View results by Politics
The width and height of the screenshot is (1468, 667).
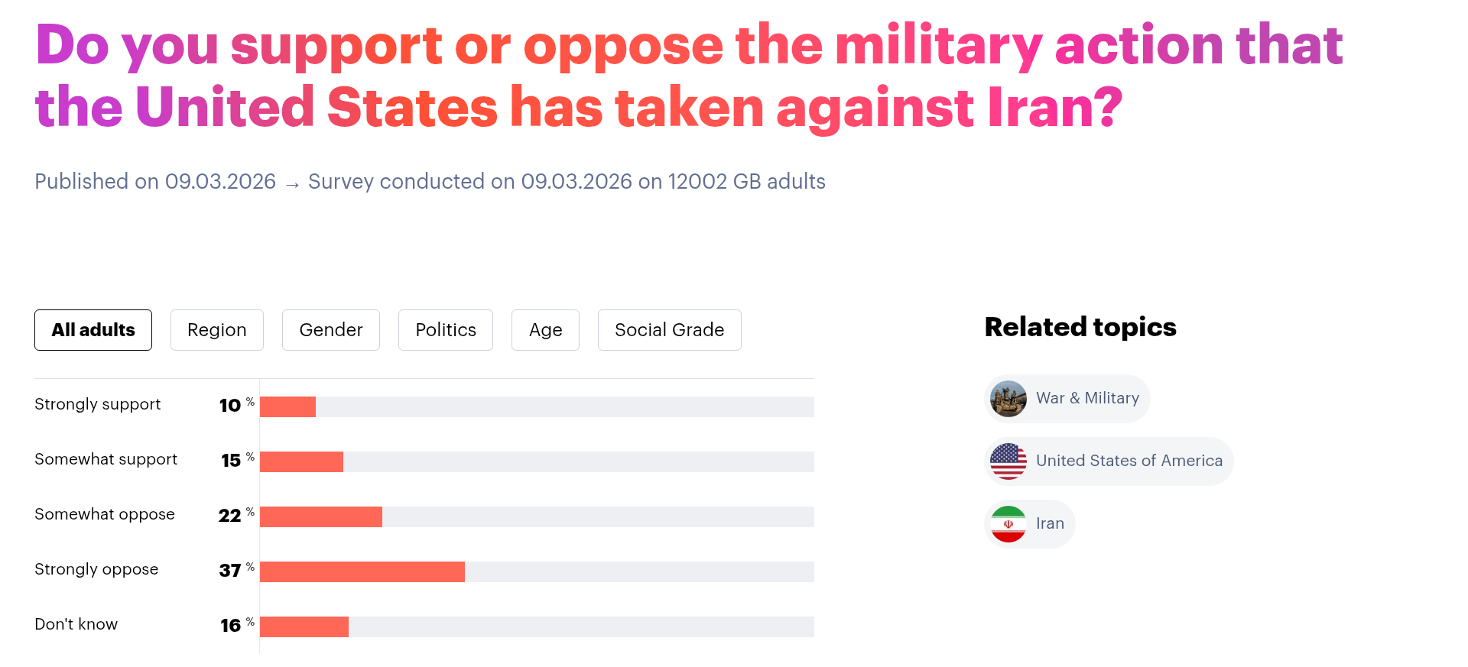point(445,329)
